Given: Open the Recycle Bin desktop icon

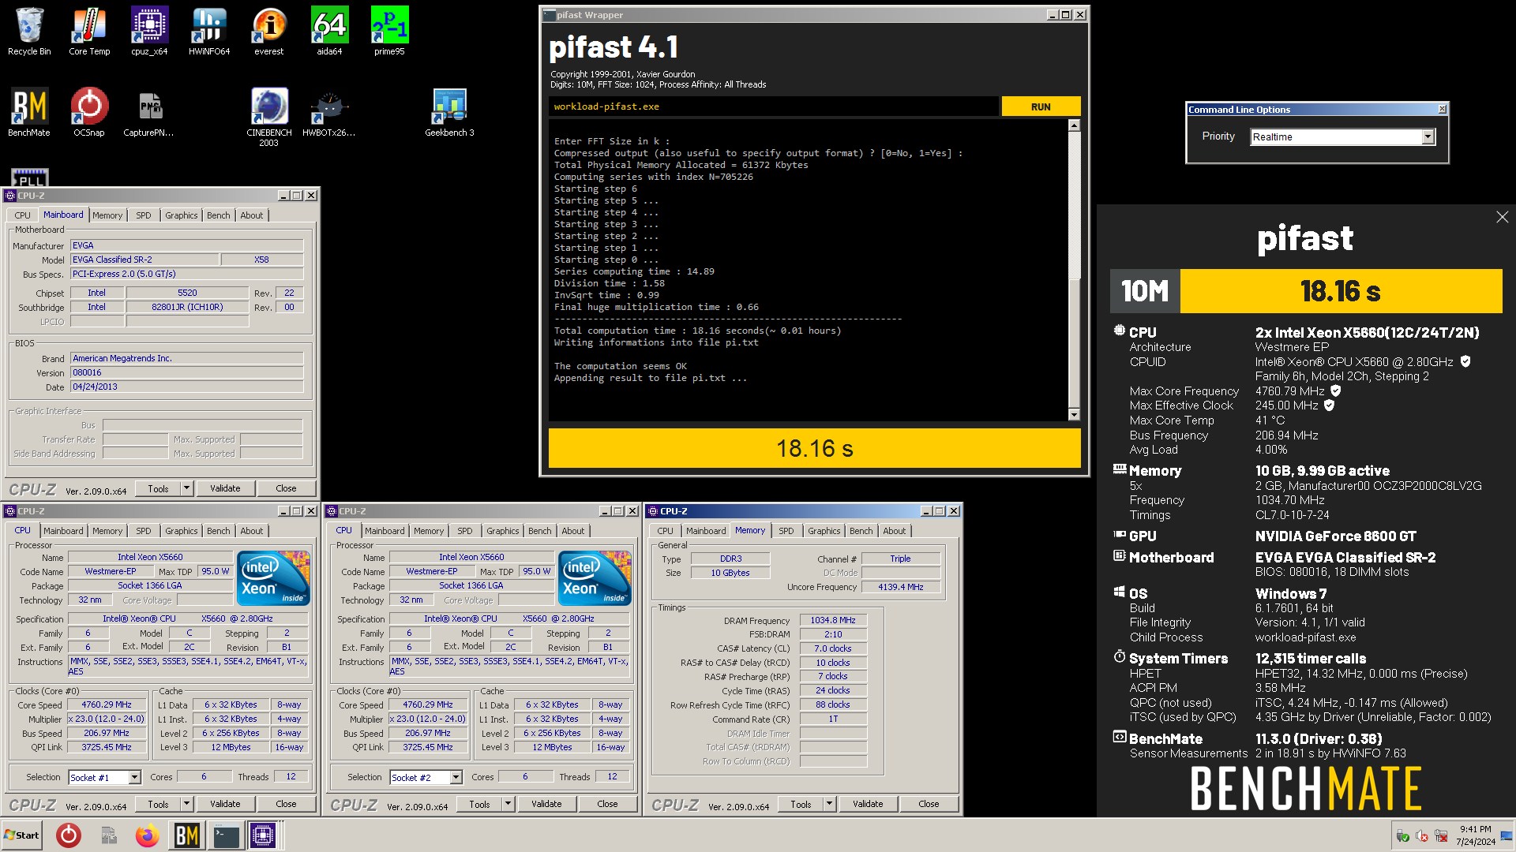Looking at the screenshot, I should click(x=29, y=32).
